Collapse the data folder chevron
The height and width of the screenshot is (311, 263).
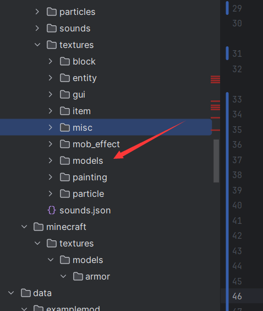pyautogui.click(x=11, y=293)
